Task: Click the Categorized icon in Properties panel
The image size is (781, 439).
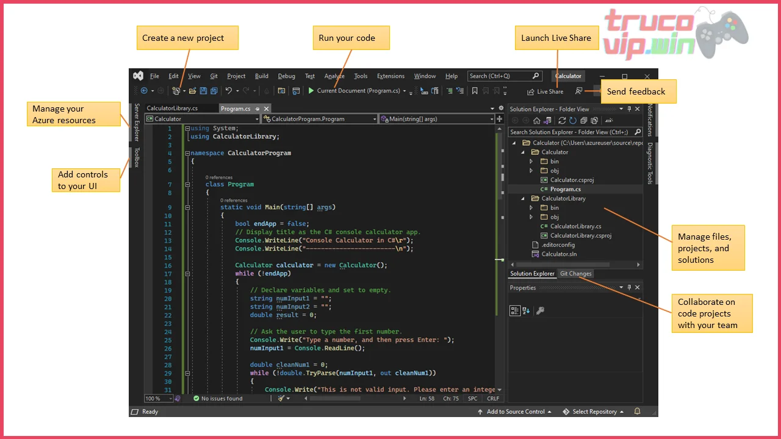Action: [x=514, y=310]
